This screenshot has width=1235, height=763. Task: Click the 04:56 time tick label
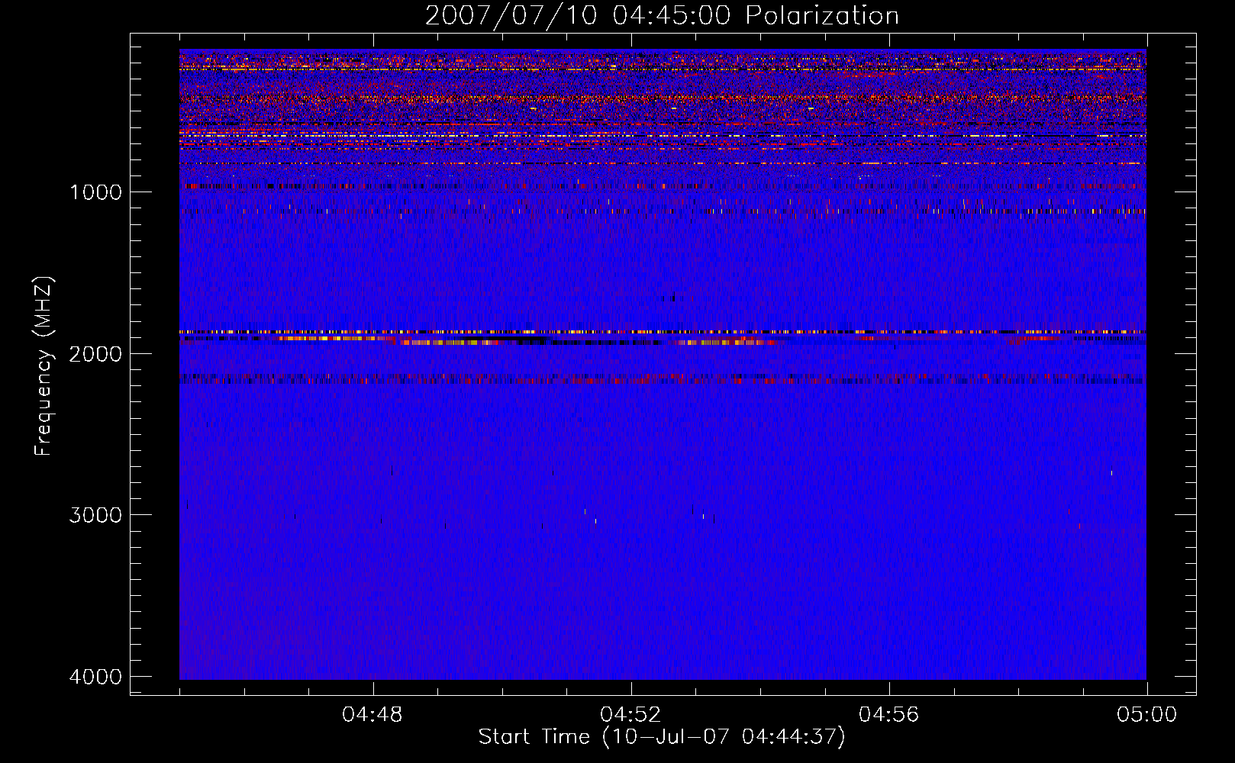[889, 715]
